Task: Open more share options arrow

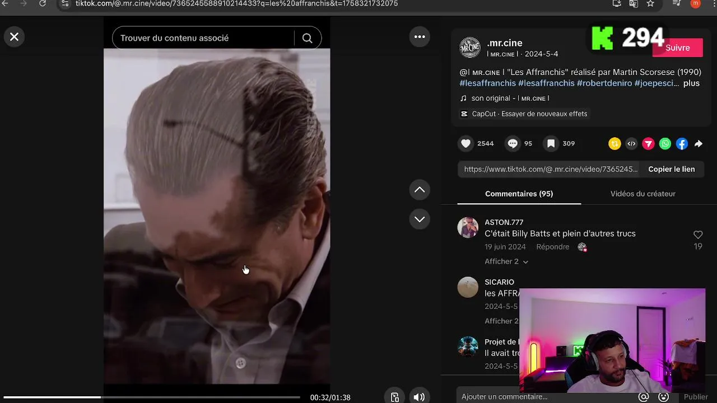Action: (x=699, y=144)
